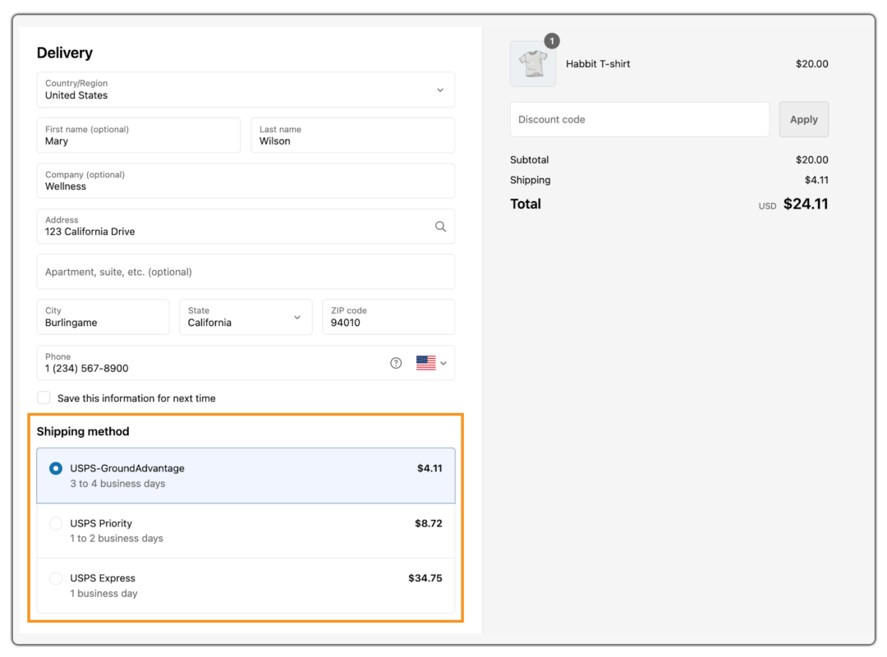Click the Address field 123 California Drive
This screenshot has height=657, width=887.
246,227
